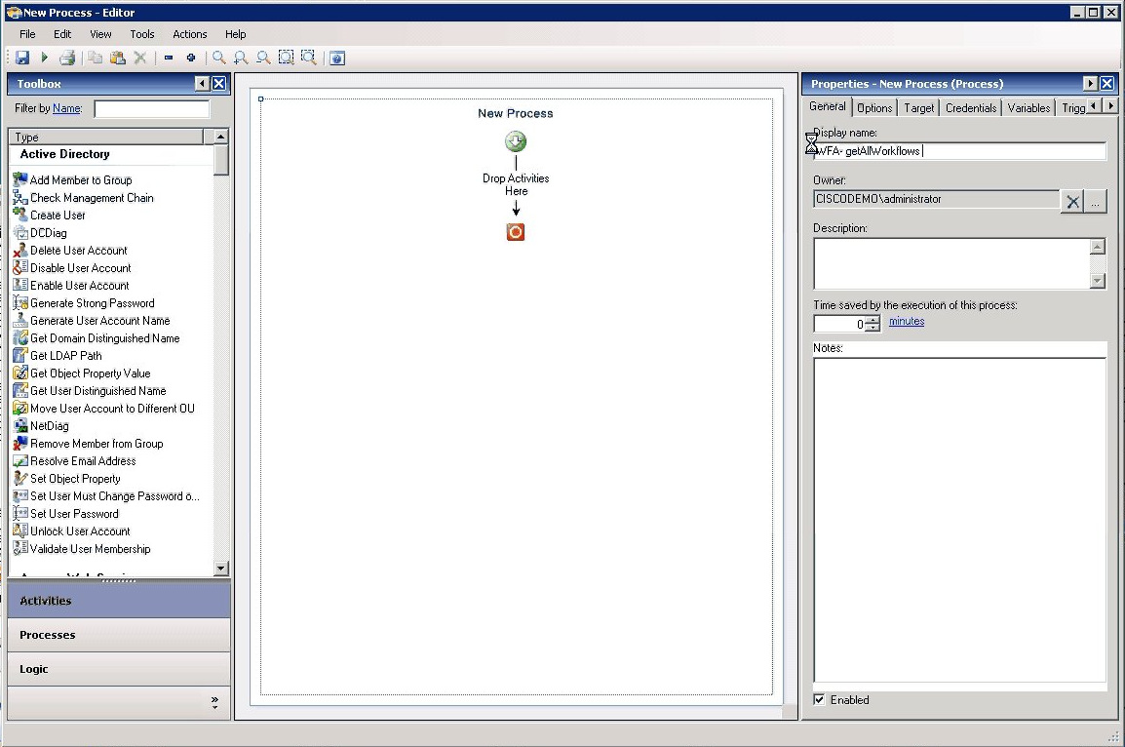Viewport: 1125px width, 747px height.
Task: Click the second dashed-box zoom icon
Action: coord(308,58)
